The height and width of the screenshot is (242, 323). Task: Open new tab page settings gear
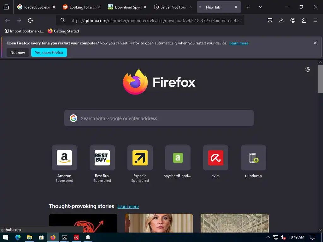point(308,69)
